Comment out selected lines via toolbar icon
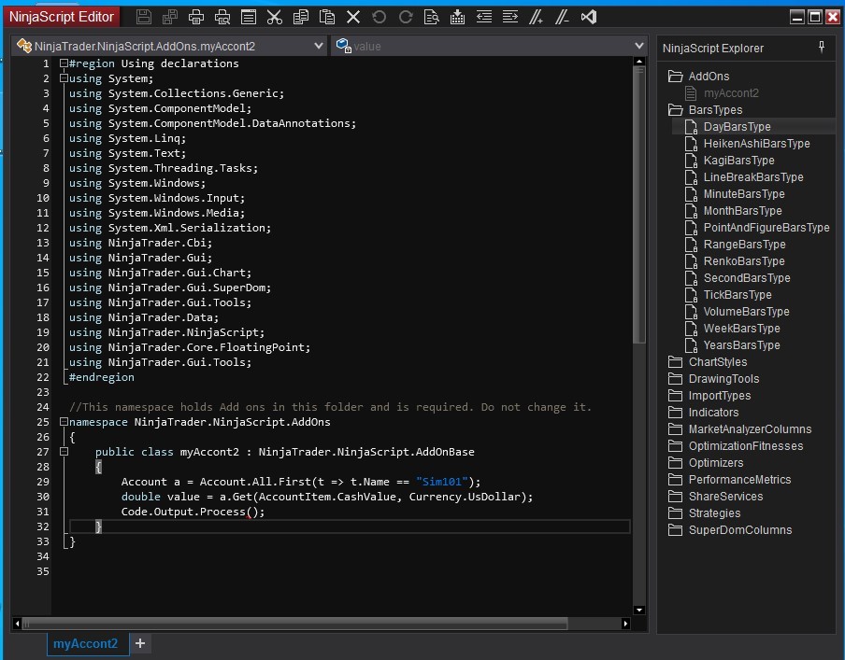The image size is (845, 660). (x=536, y=17)
